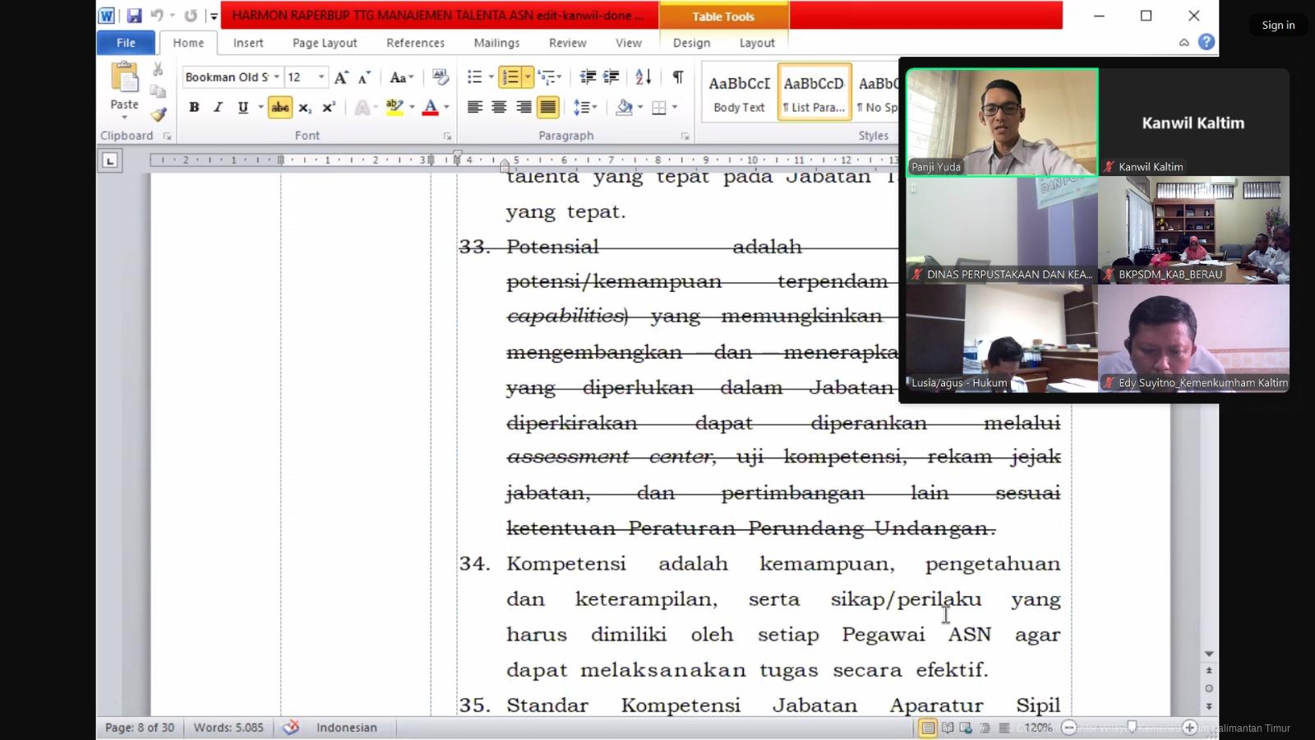Click the Clear Formatting icon
Viewport: 1315px width, 740px height.
[x=441, y=77]
